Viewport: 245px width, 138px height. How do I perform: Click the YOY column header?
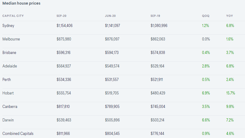pos(229,16)
